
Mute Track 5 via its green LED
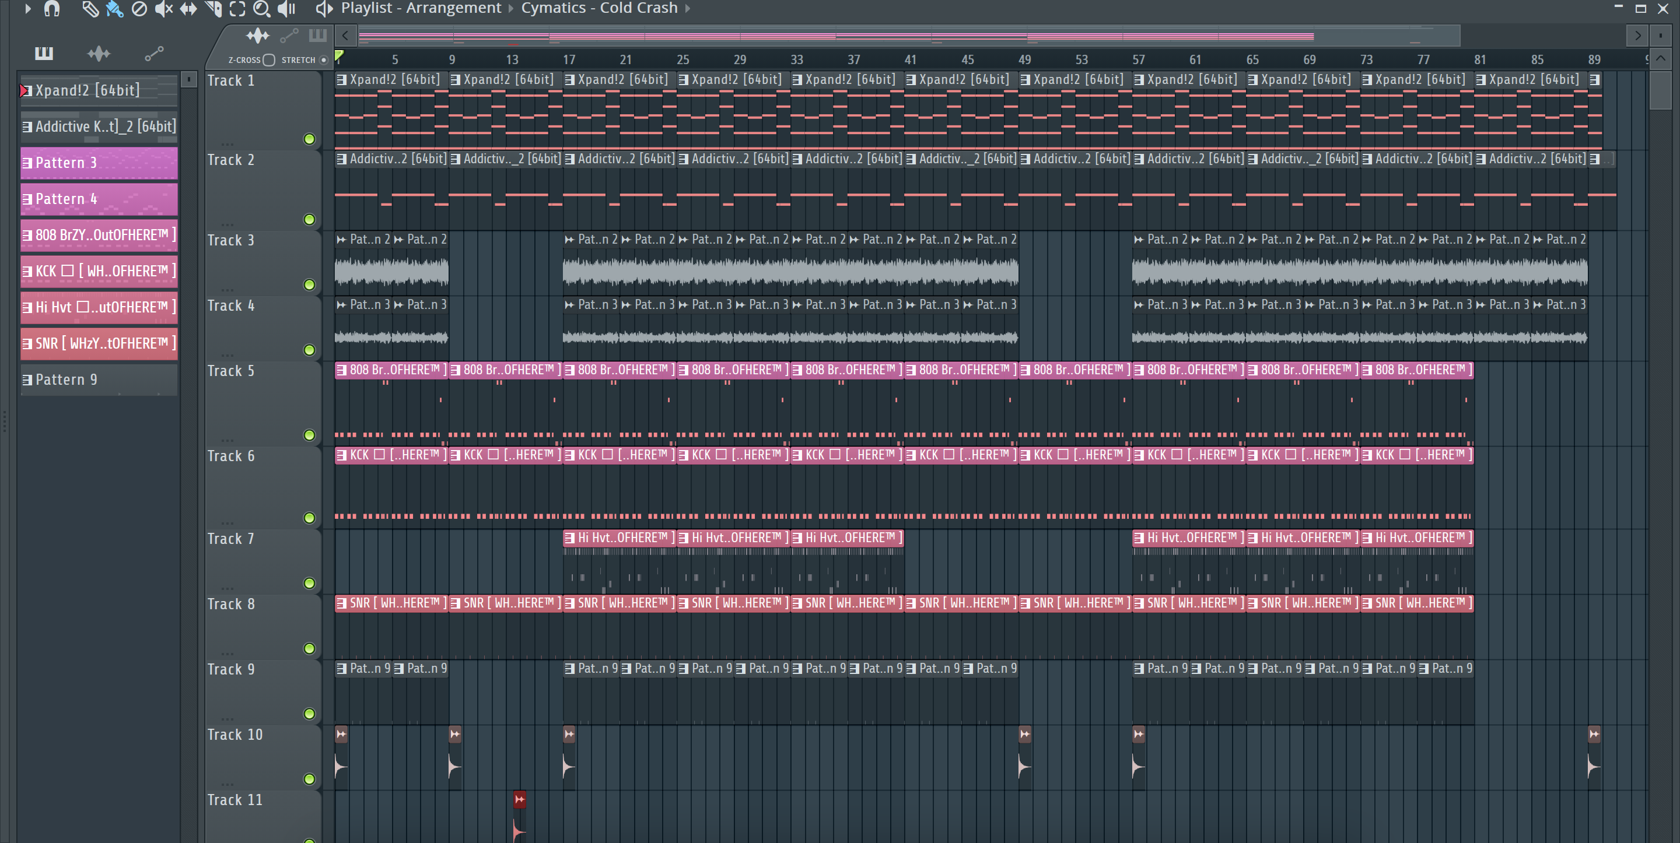309,435
